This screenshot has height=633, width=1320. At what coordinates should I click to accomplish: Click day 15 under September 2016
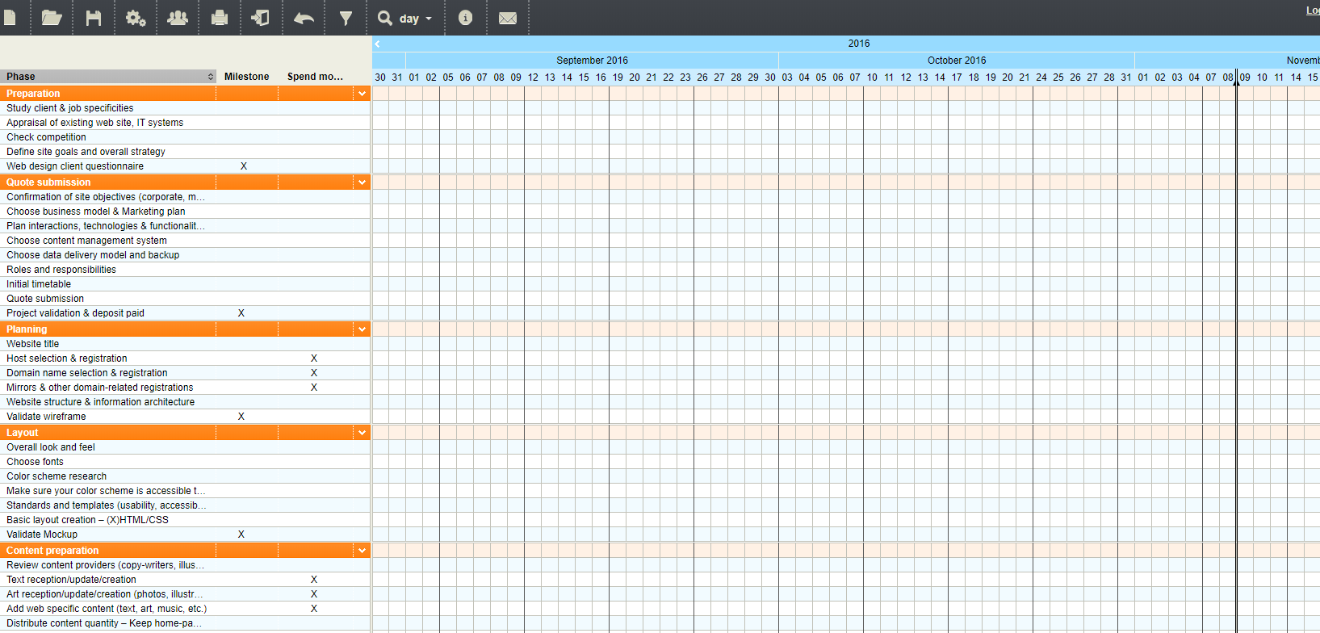tap(584, 78)
